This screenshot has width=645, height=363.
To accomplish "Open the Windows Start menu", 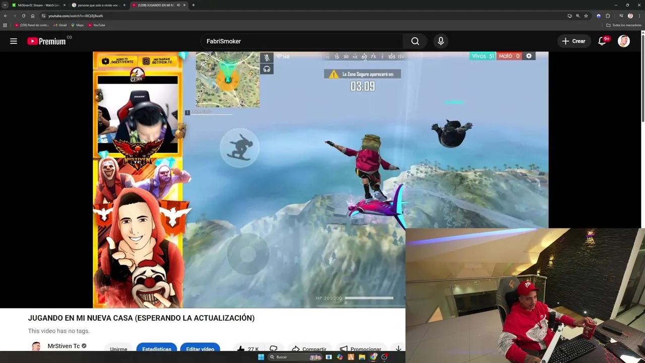I will [261, 357].
